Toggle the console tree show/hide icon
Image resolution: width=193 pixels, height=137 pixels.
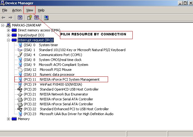point(20,18)
